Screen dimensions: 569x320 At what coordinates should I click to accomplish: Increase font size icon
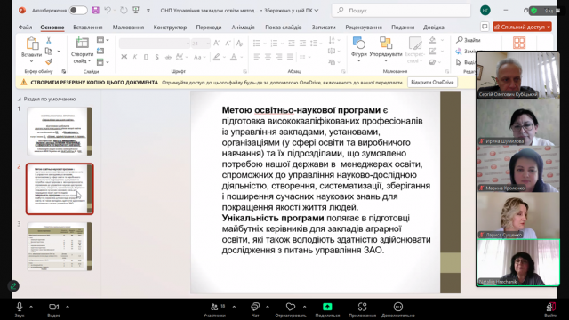tap(216, 44)
